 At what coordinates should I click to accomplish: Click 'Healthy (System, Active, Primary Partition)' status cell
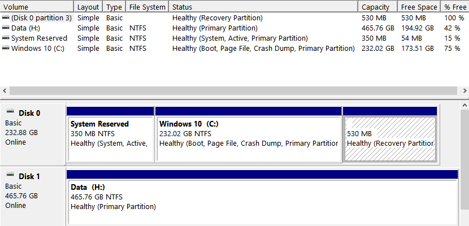click(x=240, y=38)
